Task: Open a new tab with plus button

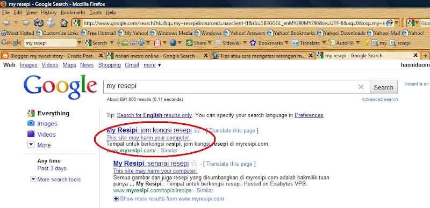Action: coord(425,56)
